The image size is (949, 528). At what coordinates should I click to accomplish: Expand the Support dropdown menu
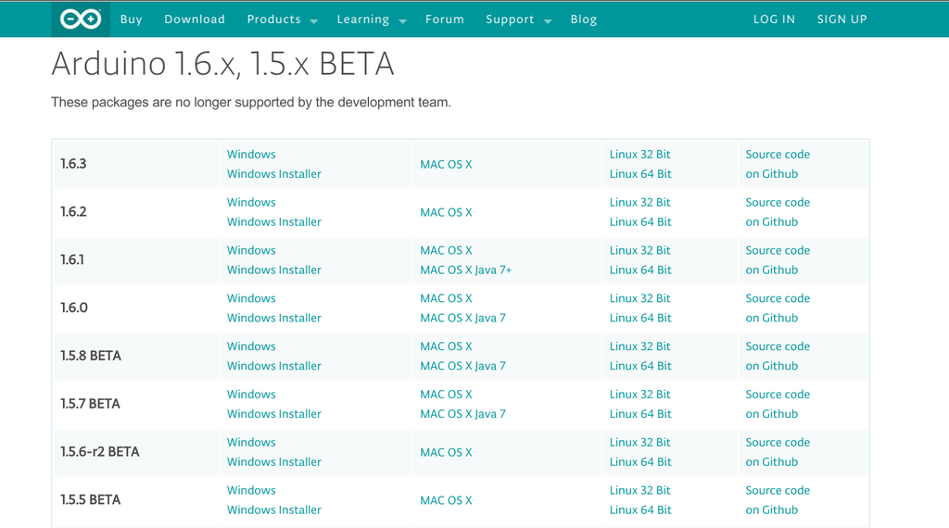pyautogui.click(x=519, y=19)
